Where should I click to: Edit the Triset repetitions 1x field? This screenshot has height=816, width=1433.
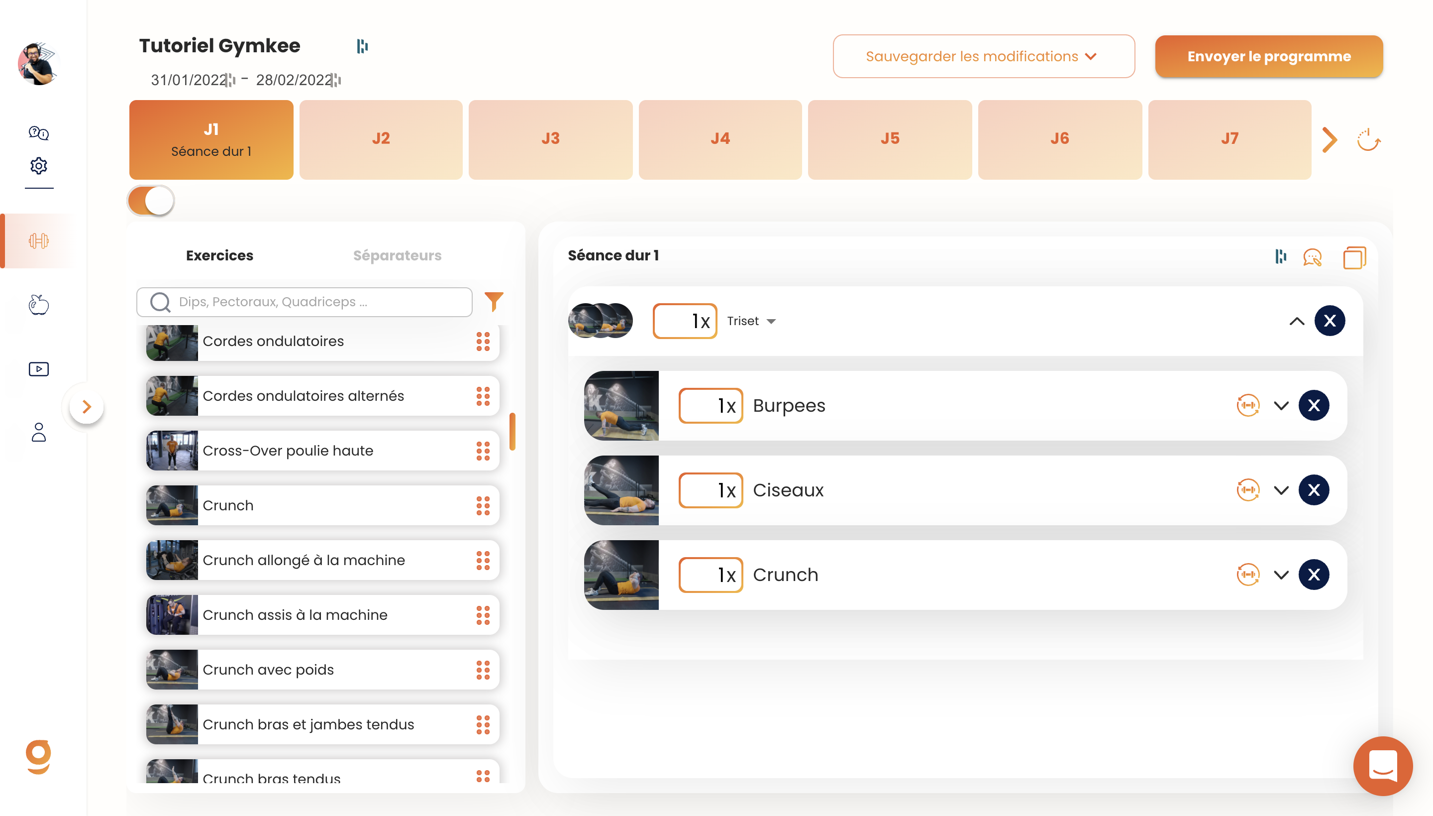point(684,321)
